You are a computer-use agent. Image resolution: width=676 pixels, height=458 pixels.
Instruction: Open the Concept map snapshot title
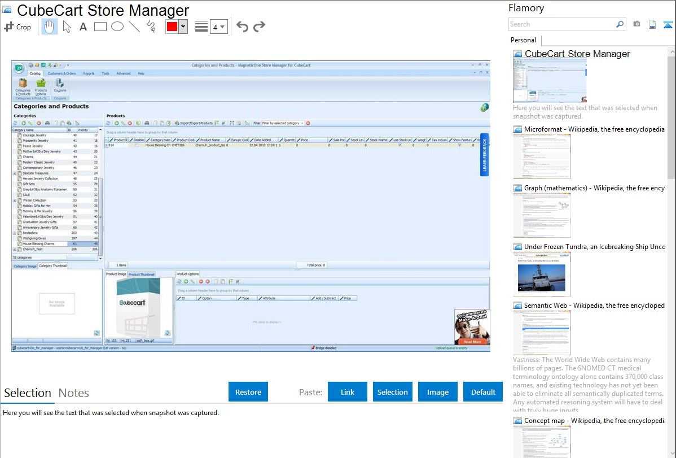594,421
